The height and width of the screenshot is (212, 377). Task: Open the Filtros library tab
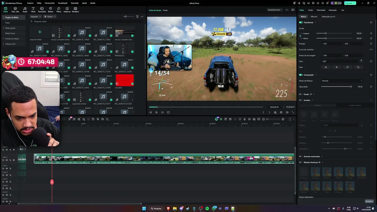click(x=59, y=10)
